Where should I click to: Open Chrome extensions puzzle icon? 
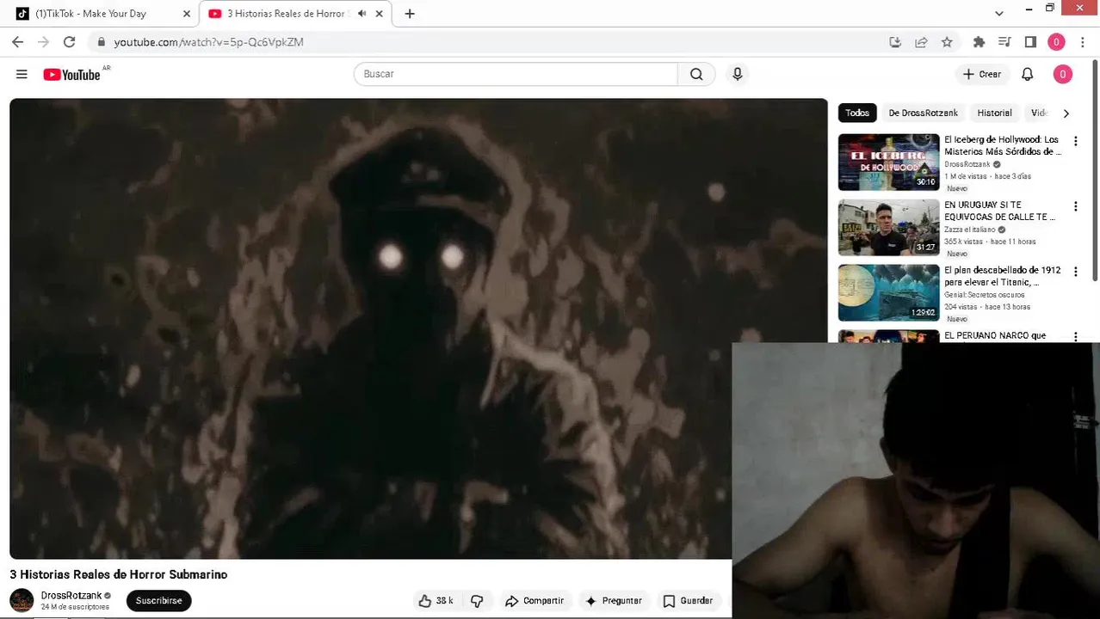pyautogui.click(x=979, y=42)
